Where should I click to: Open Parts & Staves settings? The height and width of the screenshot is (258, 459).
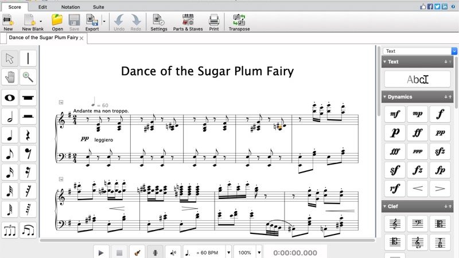coord(188,22)
